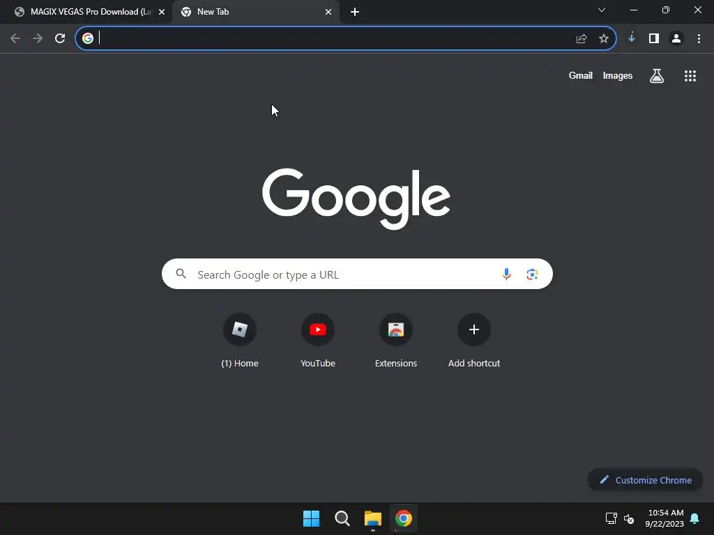This screenshot has width=714, height=535.
Task: Click the Customize Chrome button
Action: click(x=645, y=480)
